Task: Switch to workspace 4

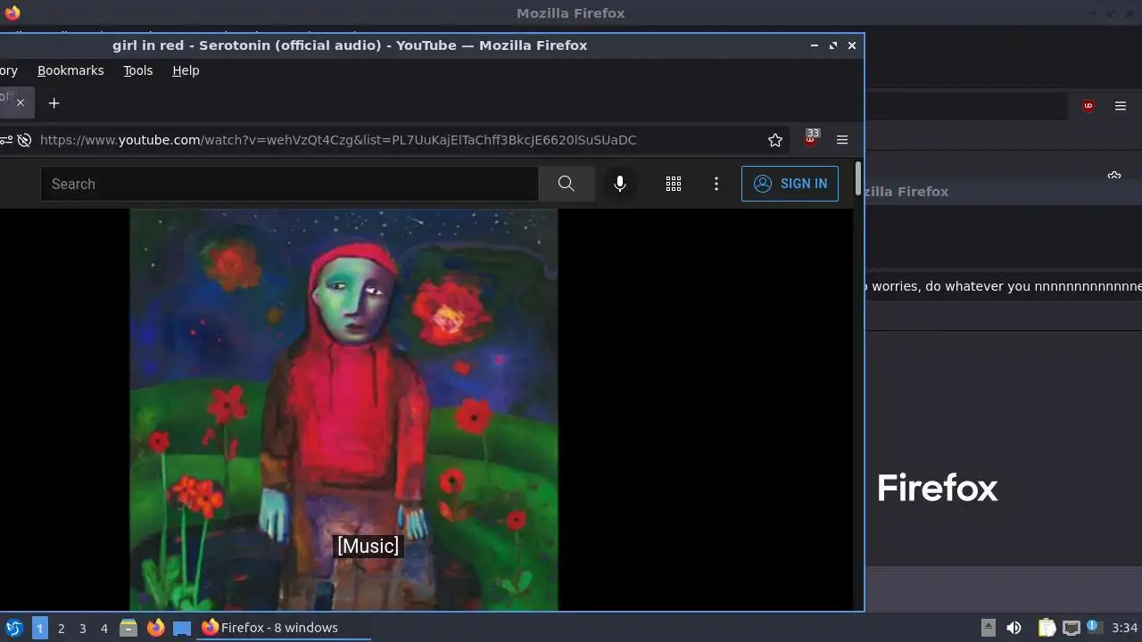Action: (x=103, y=628)
